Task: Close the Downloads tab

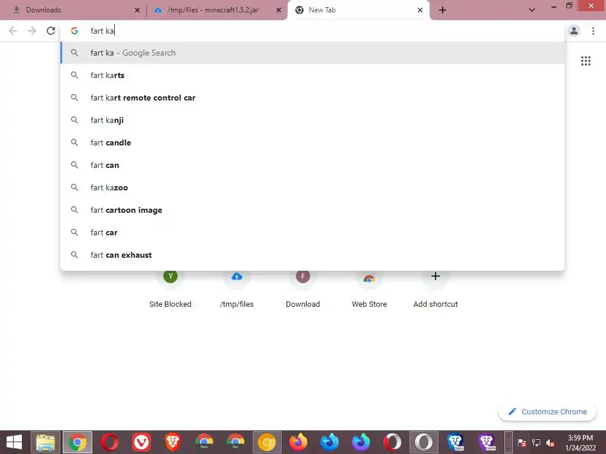Action: pos(137,10)
